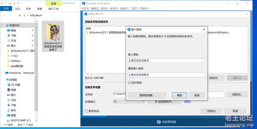Open Bandizip 文件(F) menu
This screenshot has width=257, height=129.
[x=85, y=9]
